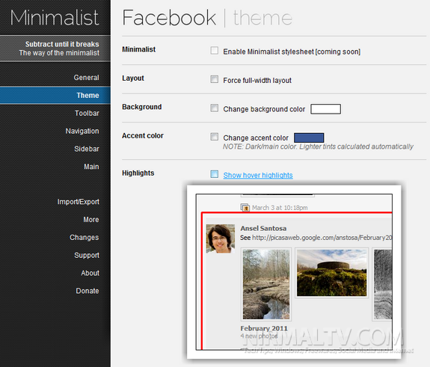Click the February 2011 album title

[x=264, y=328]
